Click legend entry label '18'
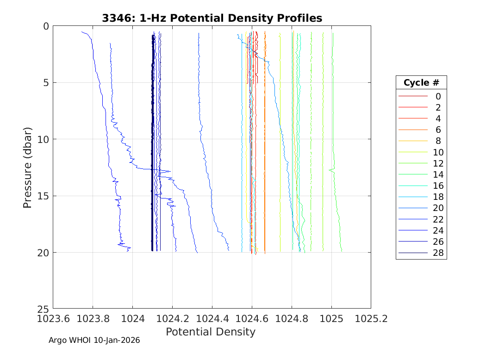 pos(438,197)
